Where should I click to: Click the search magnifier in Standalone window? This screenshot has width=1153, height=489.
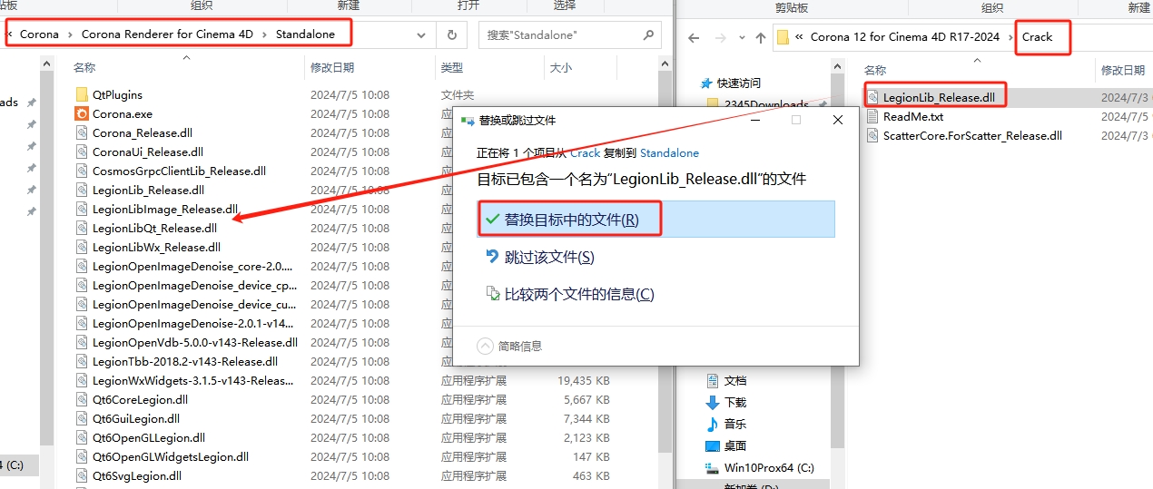(x=648, y=35)
